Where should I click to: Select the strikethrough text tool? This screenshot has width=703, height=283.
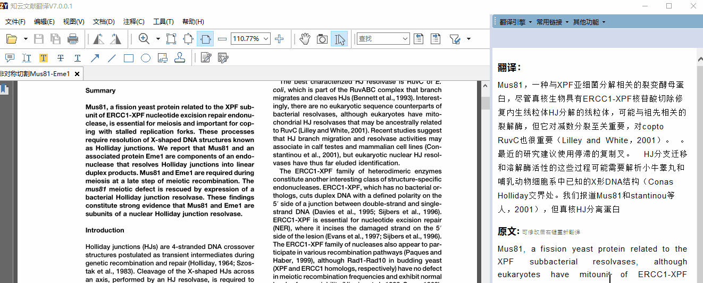click(x=60, y=58)
